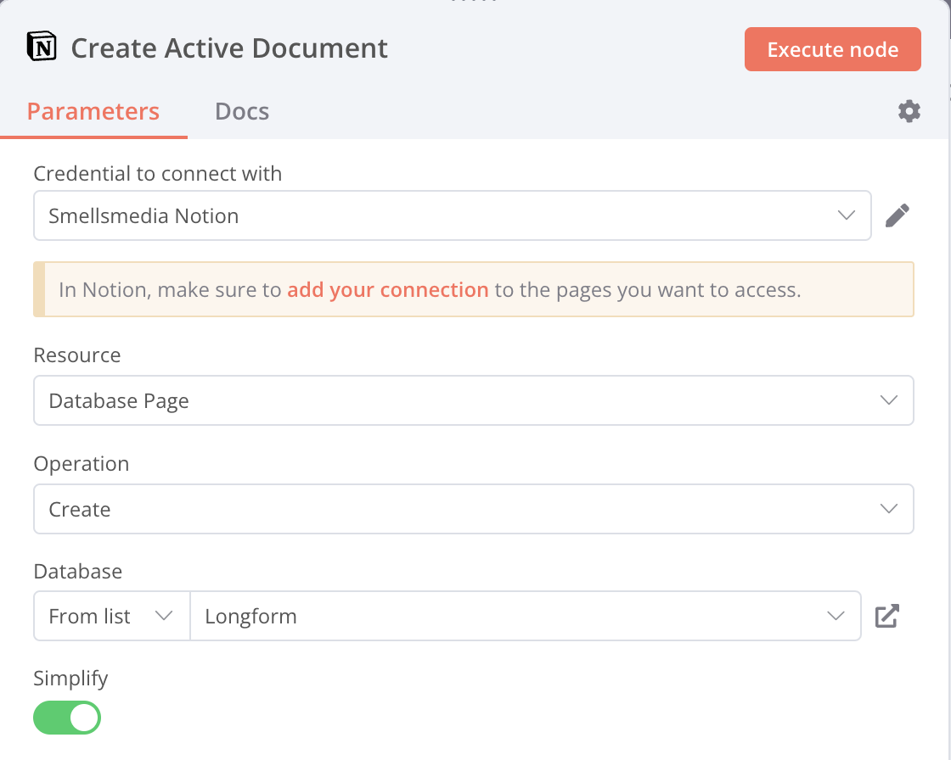Image resolution: width=951 pixels, height=760 pixels.
Task: Select the Longform database dropdown
Action: point(509,616)
